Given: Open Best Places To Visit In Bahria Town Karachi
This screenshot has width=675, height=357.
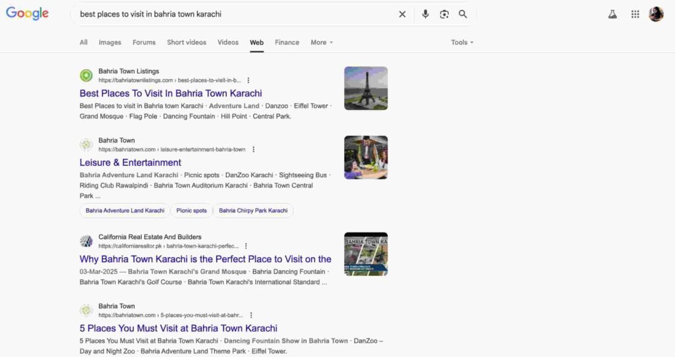Looking at the screenshot, I should pyautogui.click(x=171, y=94).
